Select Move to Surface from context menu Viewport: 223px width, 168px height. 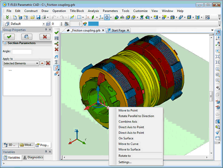pos(129,149)
